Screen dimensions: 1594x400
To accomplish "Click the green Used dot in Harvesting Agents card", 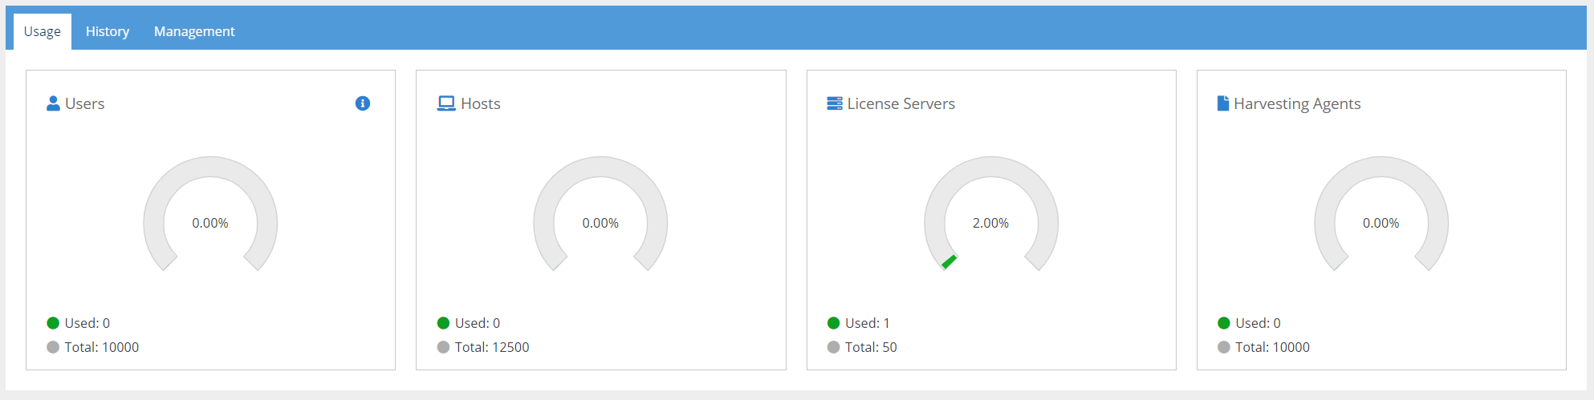I will coord(1224,323).
